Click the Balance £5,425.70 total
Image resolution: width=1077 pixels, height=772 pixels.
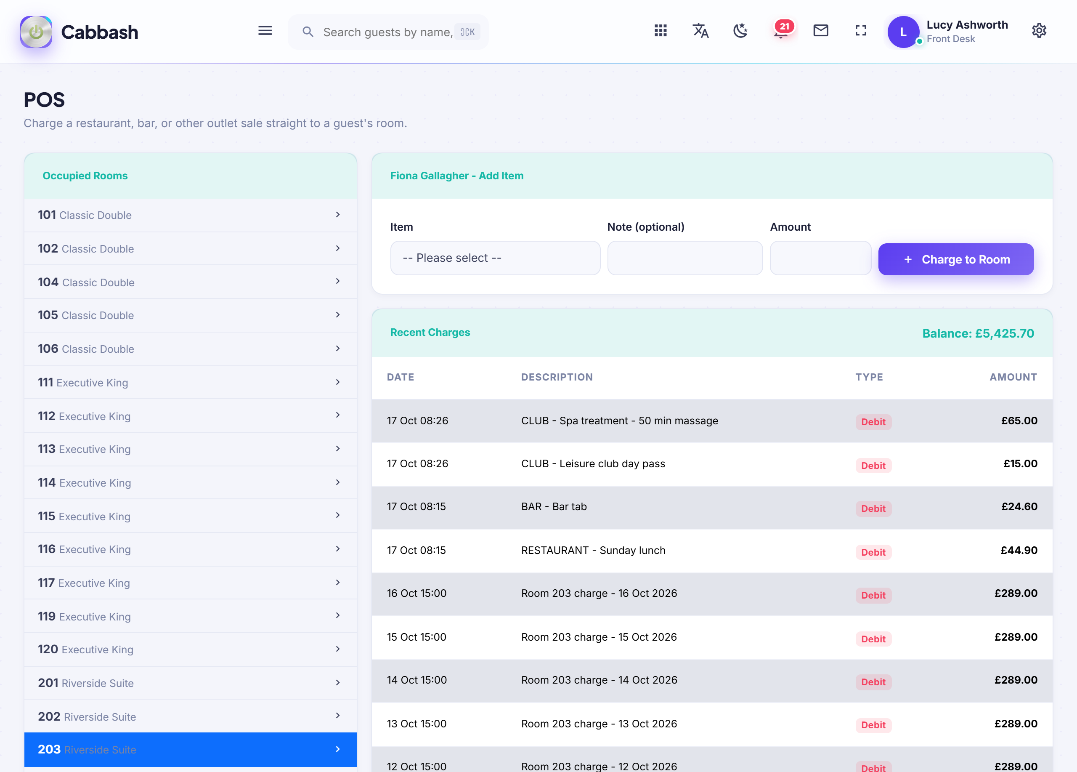coord(978,333)
